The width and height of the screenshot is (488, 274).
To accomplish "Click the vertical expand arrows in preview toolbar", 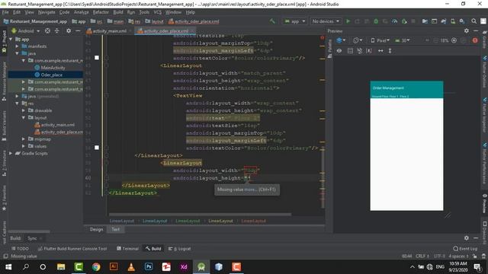I will point(390,51).
